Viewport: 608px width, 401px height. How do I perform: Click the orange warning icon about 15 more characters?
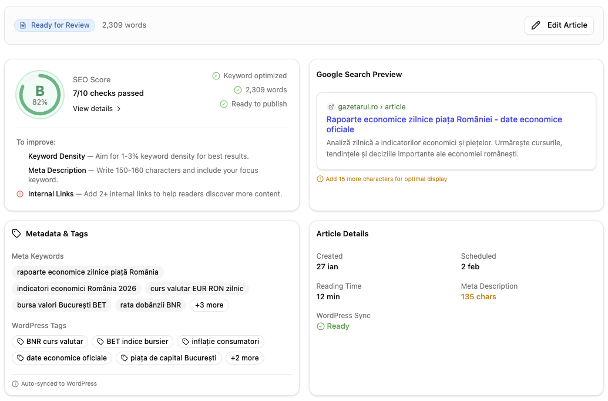321,179
